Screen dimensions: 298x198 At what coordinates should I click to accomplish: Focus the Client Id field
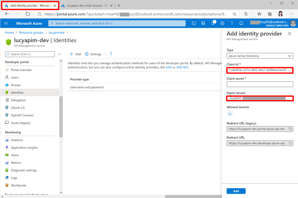260,70
